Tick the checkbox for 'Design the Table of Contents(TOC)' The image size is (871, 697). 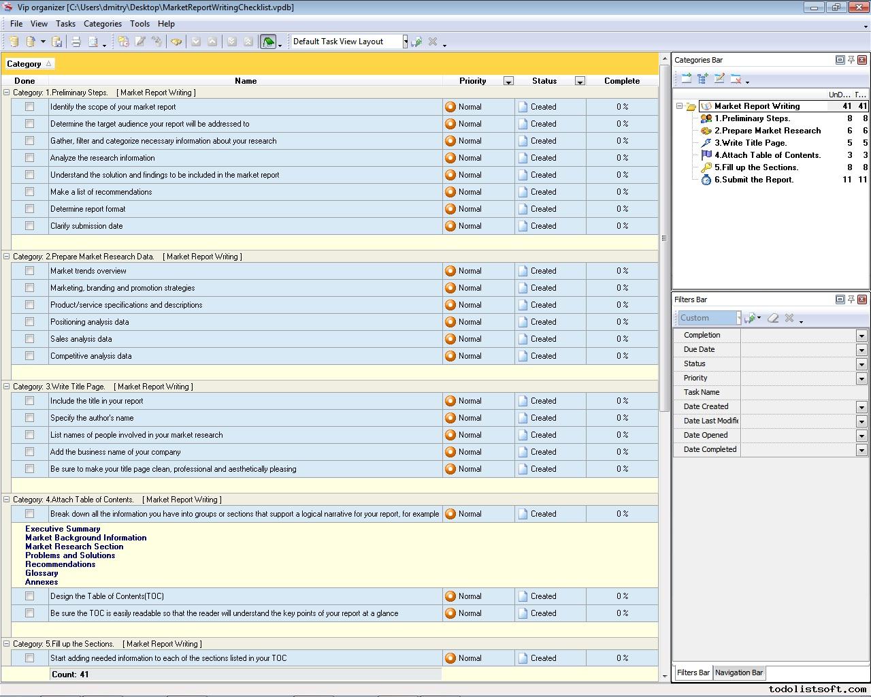[29, 596]
